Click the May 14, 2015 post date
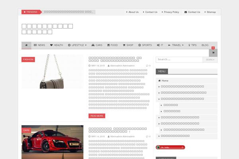 point(98,136)
